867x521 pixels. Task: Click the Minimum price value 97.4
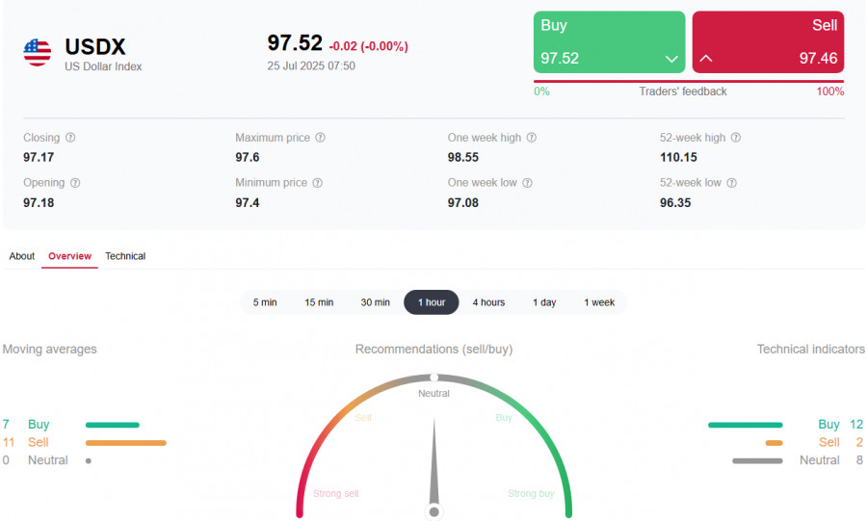[248, 203]
